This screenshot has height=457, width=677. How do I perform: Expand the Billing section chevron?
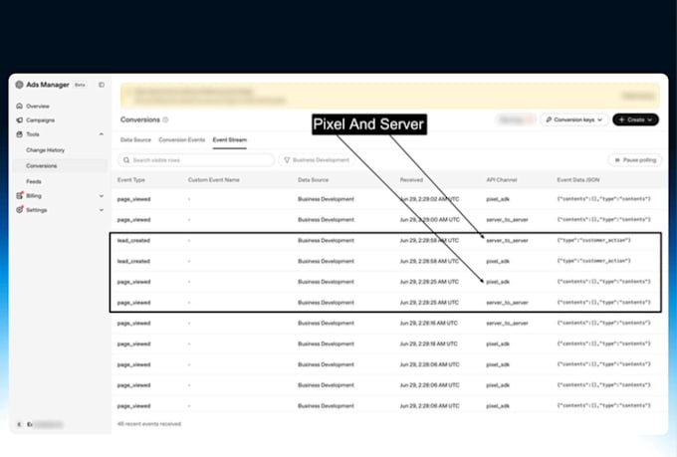tap(102, 196)
